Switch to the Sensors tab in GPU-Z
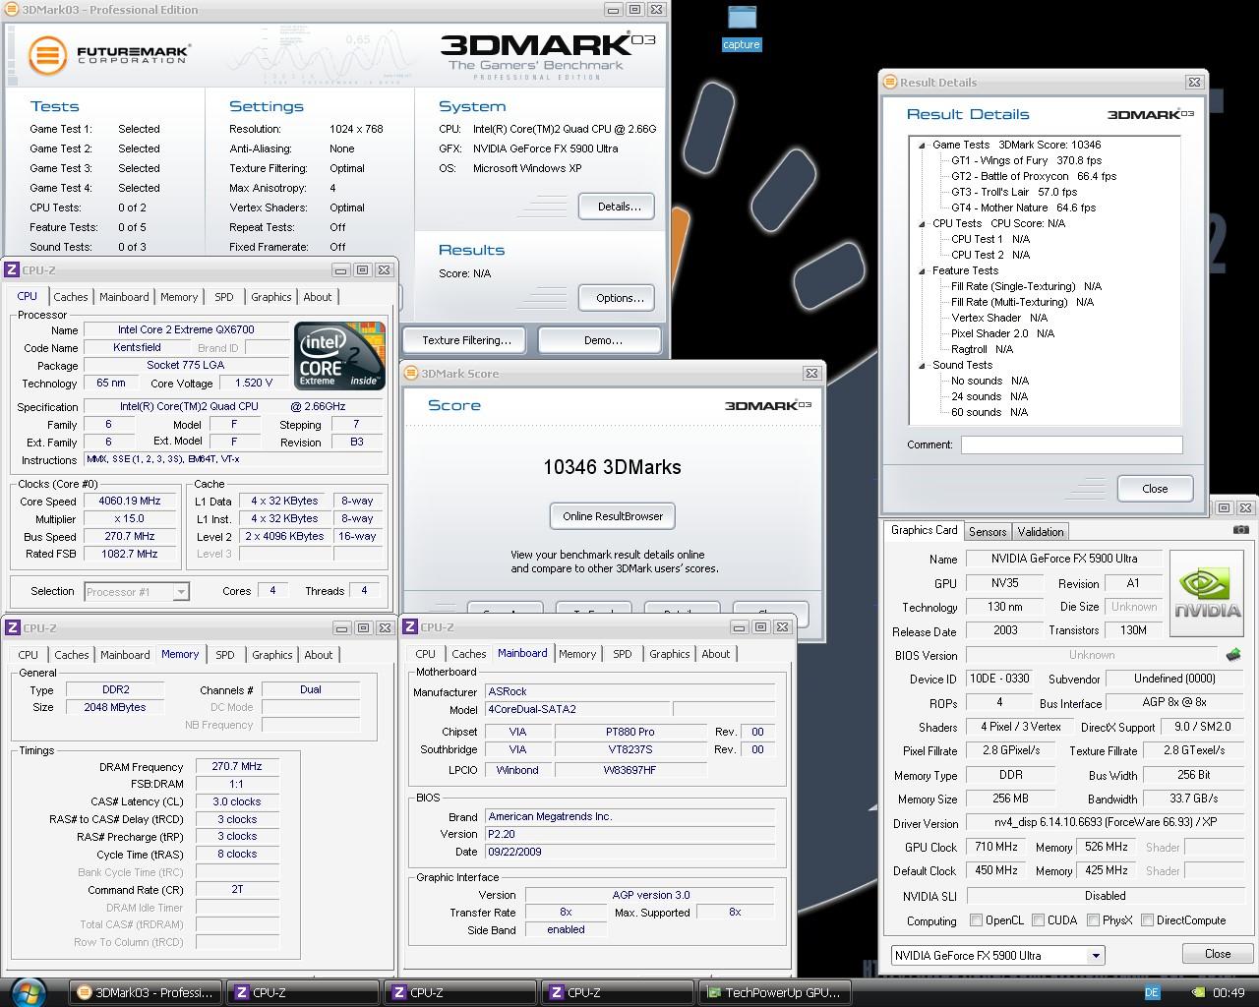The height and width of the screenshot is (1007, 1259). pos(988,532)
